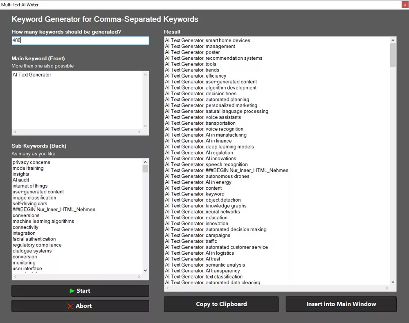Click Main keyword horizontal scroll-left arrow

click(15, 132)
